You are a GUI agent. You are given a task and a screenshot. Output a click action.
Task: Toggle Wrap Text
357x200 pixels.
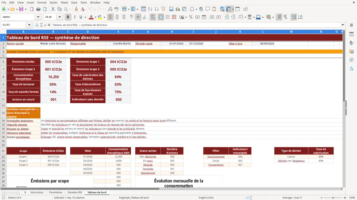pyautogui.click(x=153, y=17)
